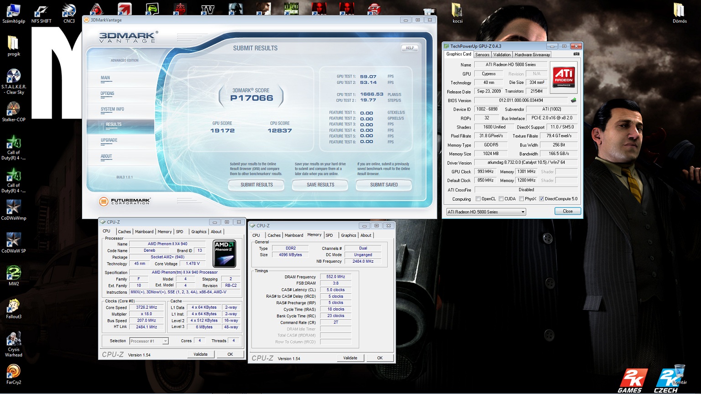Switch to the Sensors tab in GPU-Z

tap(482, 54)
